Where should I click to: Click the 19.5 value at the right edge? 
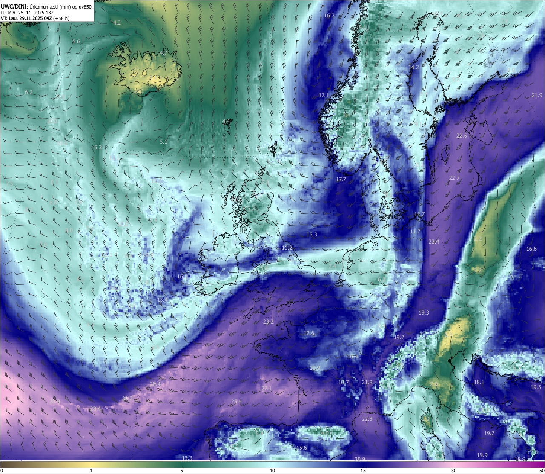[x=536, y=387]
